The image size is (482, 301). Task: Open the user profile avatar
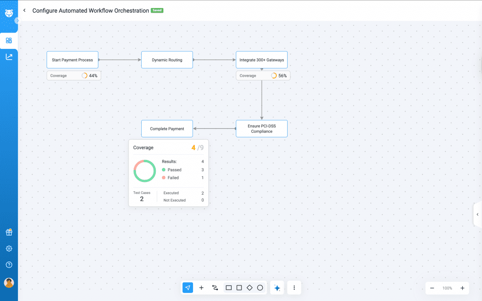coord(9,282)
